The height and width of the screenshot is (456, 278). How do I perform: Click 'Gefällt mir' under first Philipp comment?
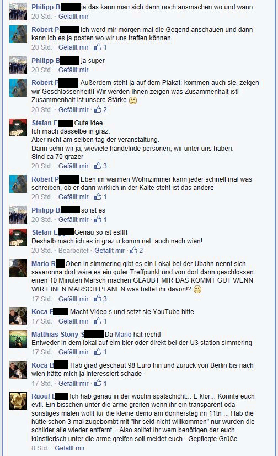coord(73,17)
